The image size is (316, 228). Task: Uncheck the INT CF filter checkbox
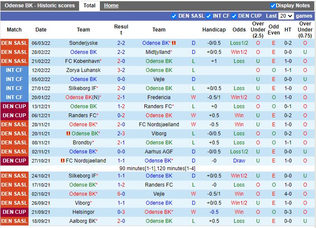[x=209, y=16]
